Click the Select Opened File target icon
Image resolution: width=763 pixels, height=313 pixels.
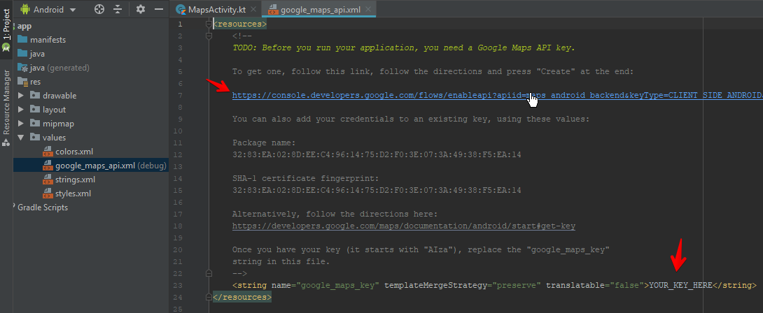(x=99, y=9)
